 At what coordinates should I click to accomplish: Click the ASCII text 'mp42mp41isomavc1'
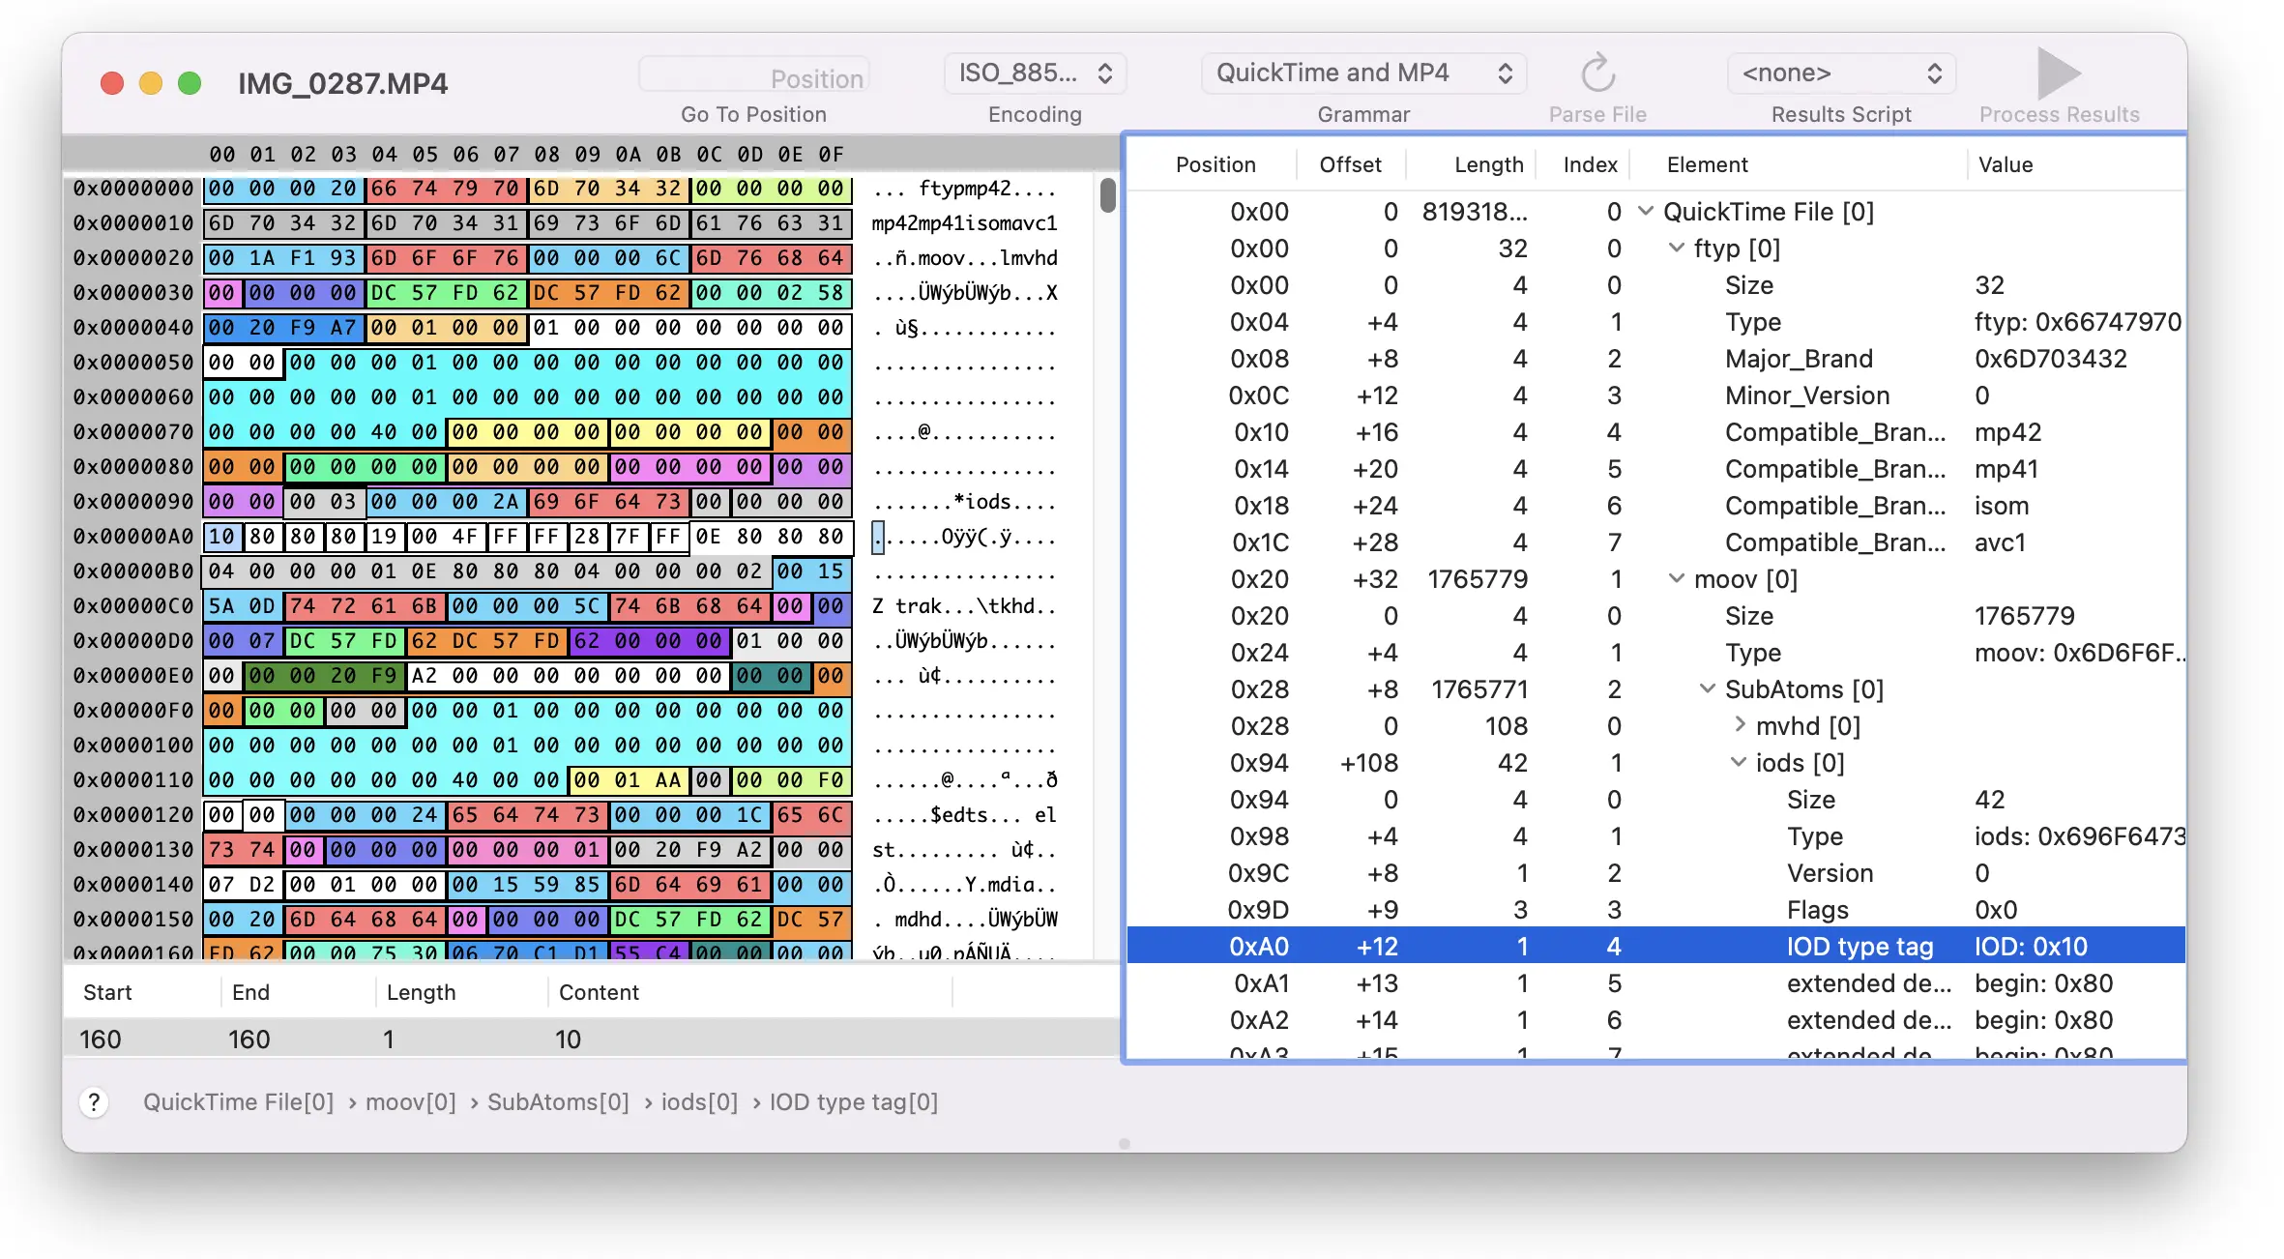[x=964, y=223]
